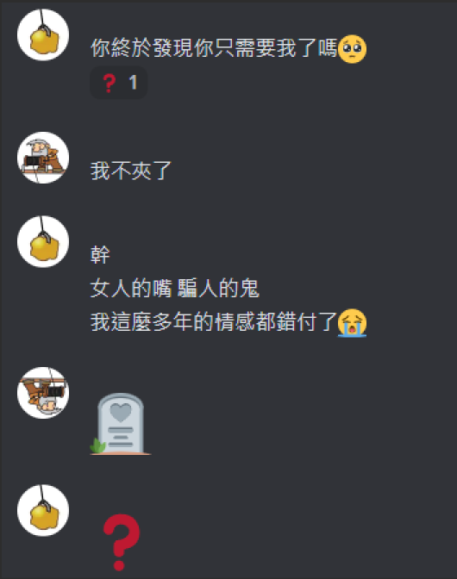Click the red question mark inside the reaction
Screen dimensions: 457x579
coord(109,83)
